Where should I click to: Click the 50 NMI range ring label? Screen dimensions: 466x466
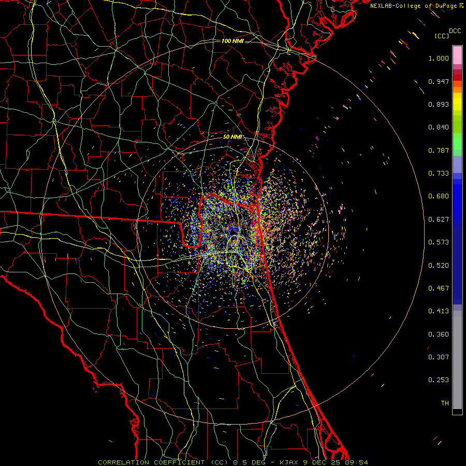click(232, 137)
